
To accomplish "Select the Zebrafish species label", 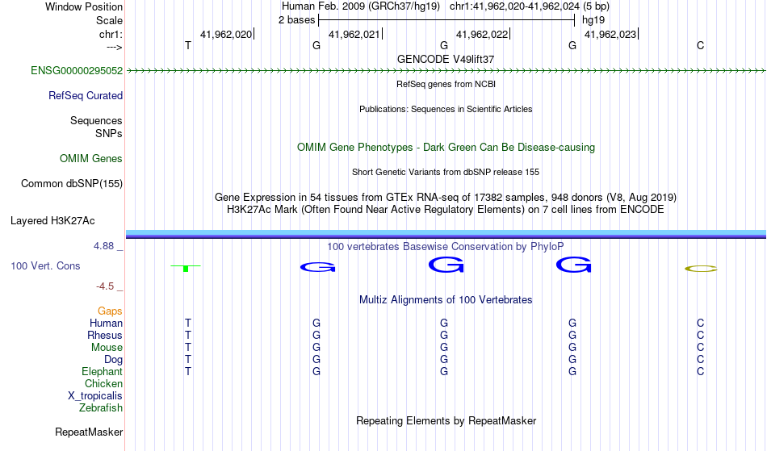I will tap(101, 407).
